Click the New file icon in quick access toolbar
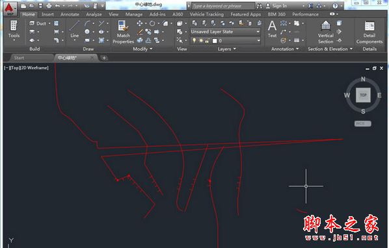This screenshot has height=248, width=389. [x=23, y=5]
